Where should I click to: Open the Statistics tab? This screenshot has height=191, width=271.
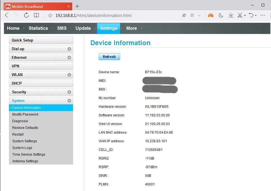pyautogui.click(x=38, y=28)
